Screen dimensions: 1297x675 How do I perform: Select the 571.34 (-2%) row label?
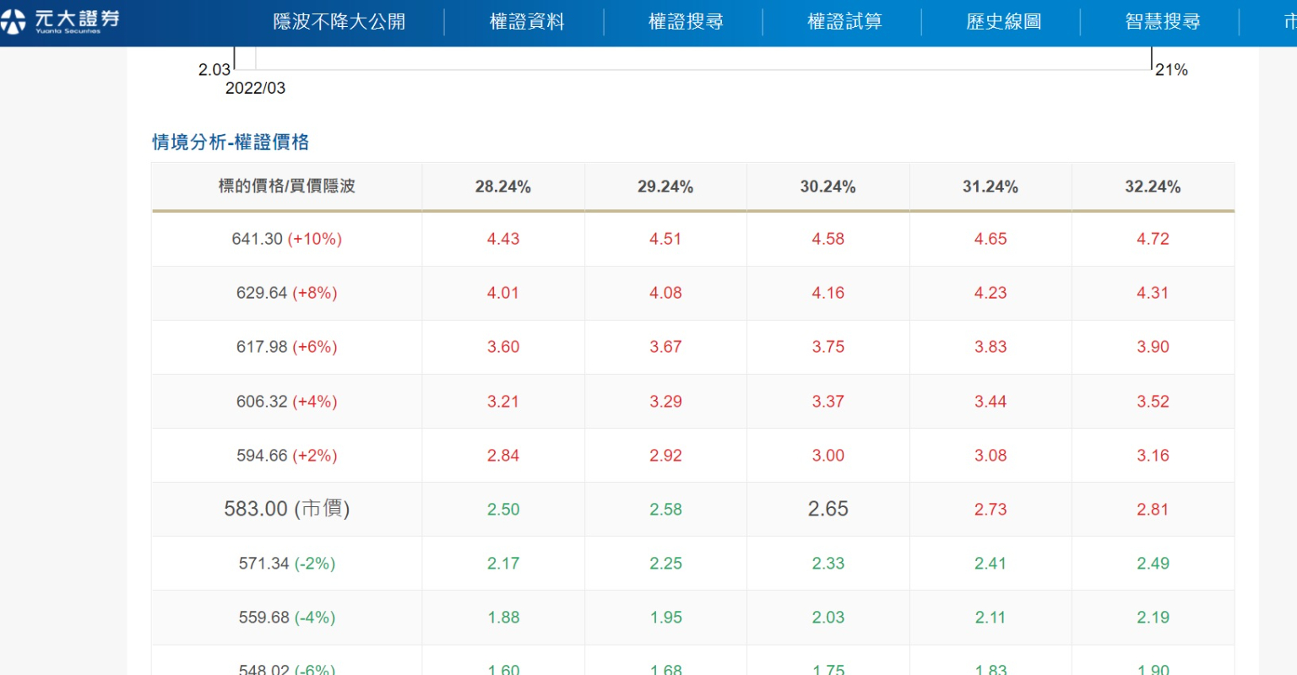point(286,563)
